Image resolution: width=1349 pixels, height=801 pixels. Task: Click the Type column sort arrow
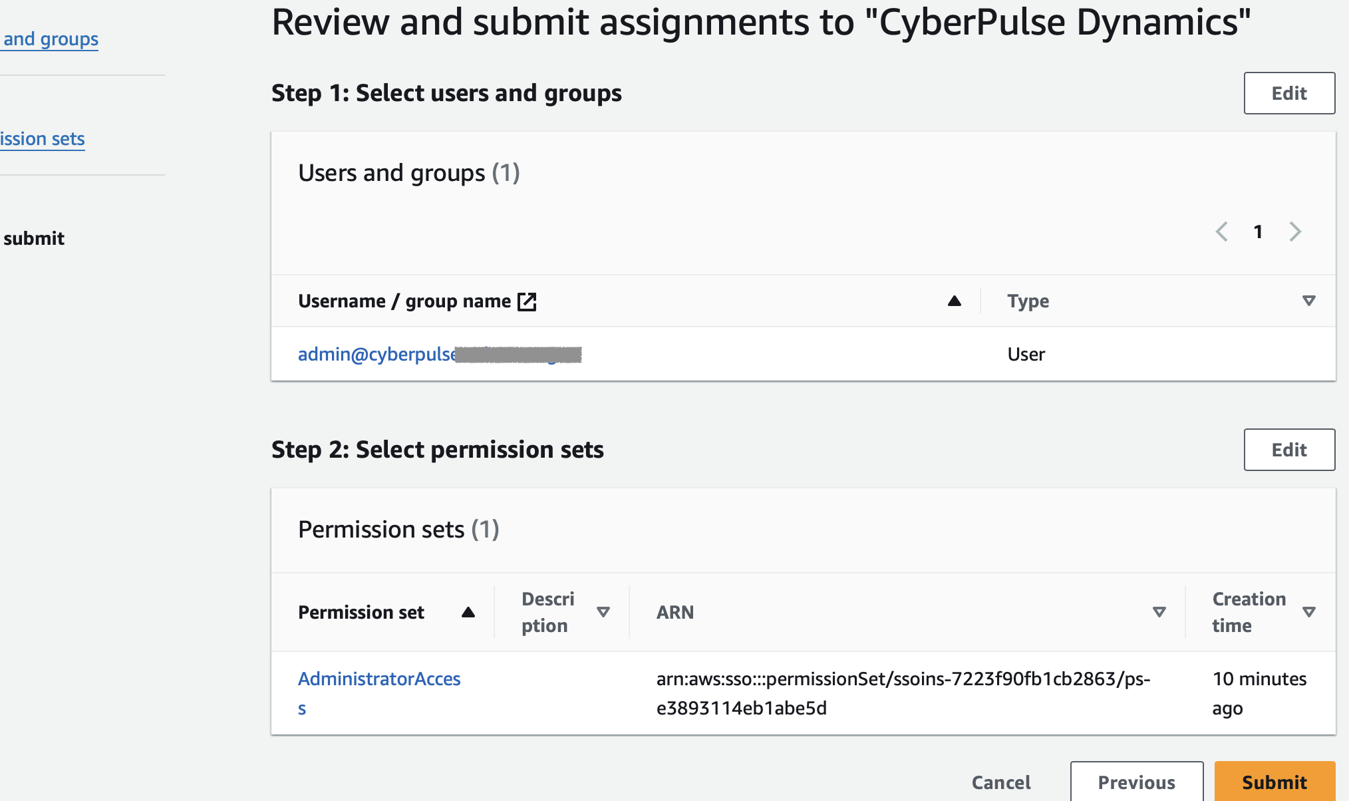point(1308,301)
